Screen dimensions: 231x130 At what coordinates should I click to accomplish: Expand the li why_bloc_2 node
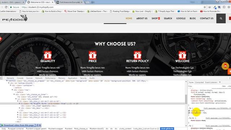tap(18, 113)
